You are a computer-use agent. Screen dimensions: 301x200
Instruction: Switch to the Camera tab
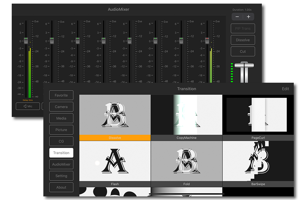click(x=61, y=107)
